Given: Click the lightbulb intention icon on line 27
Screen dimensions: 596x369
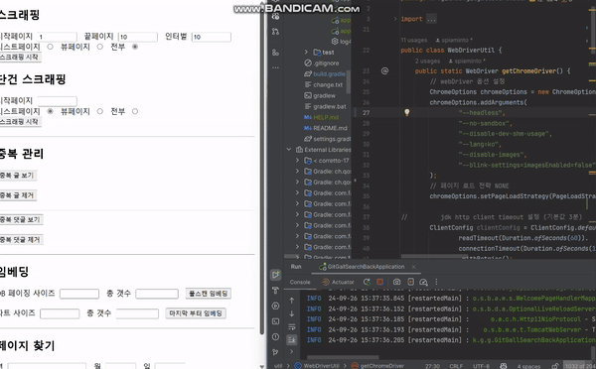Looking at the screenshot, I should click(406, 112).
